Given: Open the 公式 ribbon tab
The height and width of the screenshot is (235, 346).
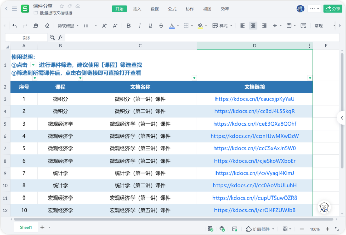Looking at the screenshot, I should coord(172,9).
